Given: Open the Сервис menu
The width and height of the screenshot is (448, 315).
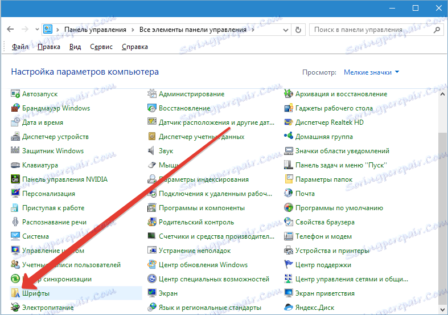Looking at the screenshot, I should (x=101, y=47).
